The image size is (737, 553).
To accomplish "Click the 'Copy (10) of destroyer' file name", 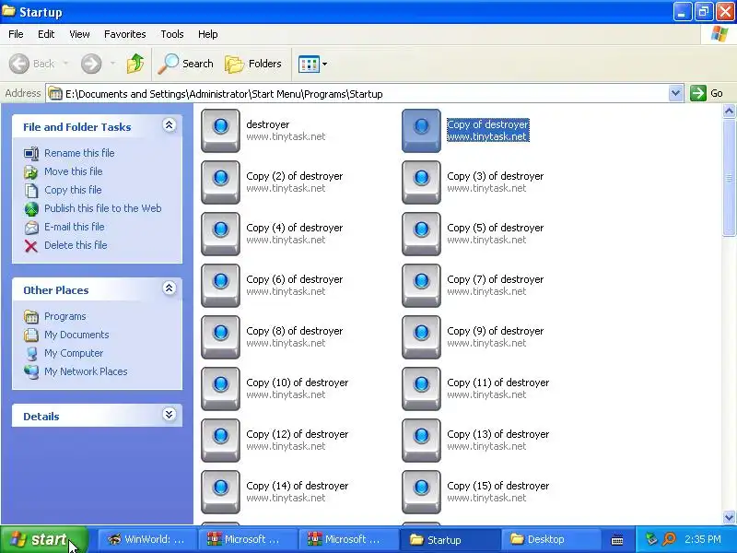I will pyautogui.click(x=297, y=382).
